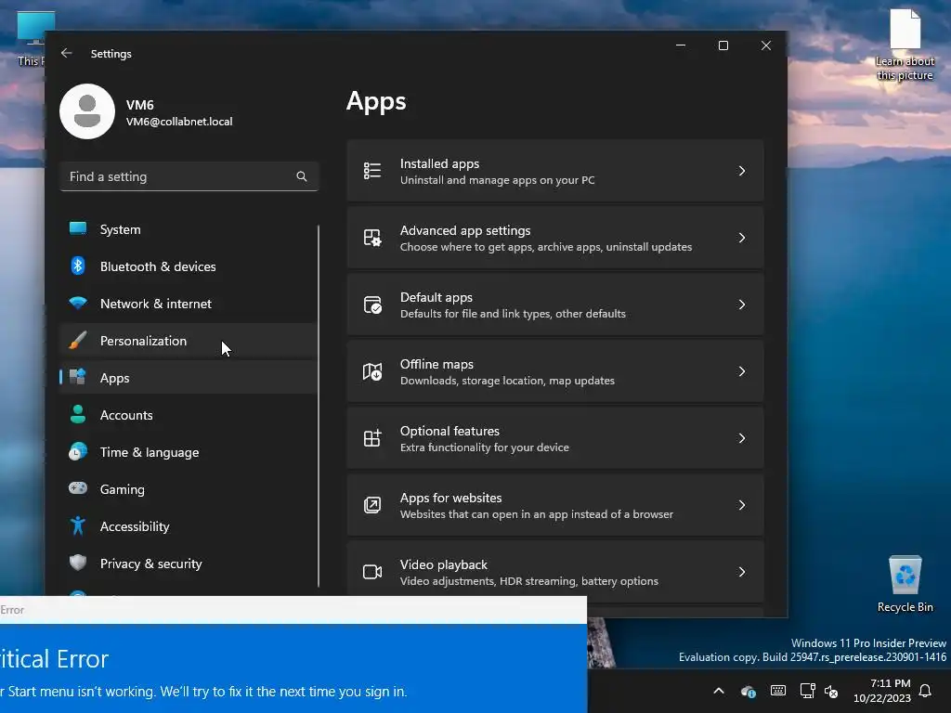Click the System monitor icon in the sidebar

pyautogui.click(x=78, y=228)
